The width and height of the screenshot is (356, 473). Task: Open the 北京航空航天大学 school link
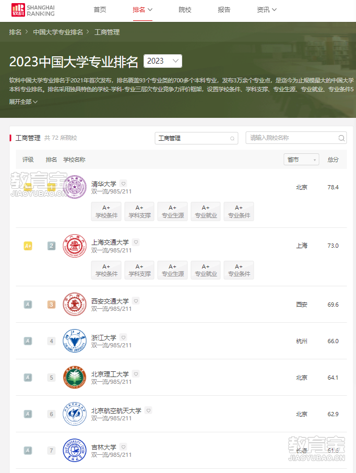pos(116,410)
